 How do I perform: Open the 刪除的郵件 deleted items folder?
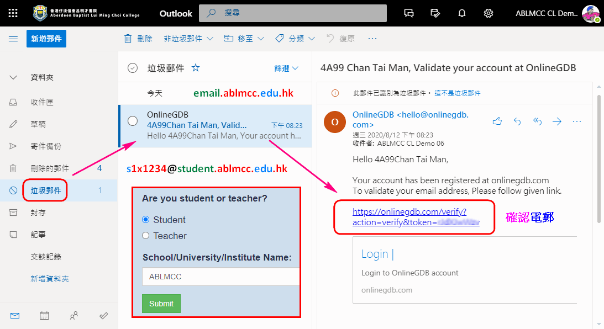(50, 168)
